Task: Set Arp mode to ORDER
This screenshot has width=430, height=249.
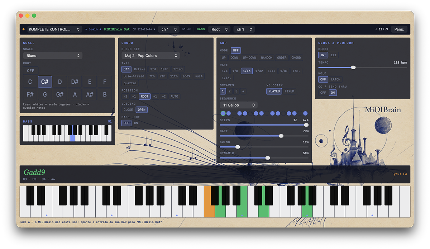Action: (x=282, y=57)
